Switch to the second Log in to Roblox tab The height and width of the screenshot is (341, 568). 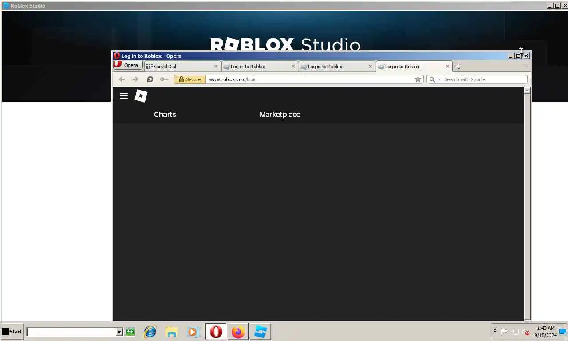[x=260, y=67]
